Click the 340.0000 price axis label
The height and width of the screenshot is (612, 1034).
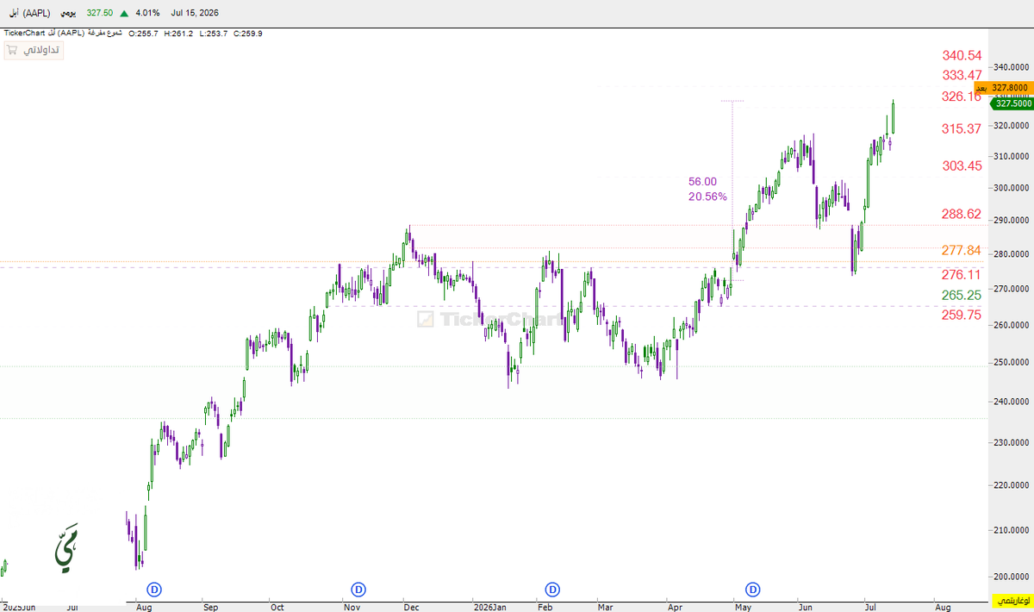pyautogui.click(x=1010, y=67)
